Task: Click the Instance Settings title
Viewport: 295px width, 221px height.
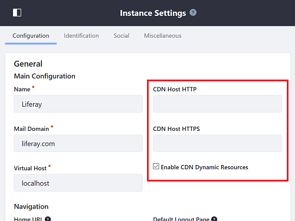Action: tap(153, 13)
